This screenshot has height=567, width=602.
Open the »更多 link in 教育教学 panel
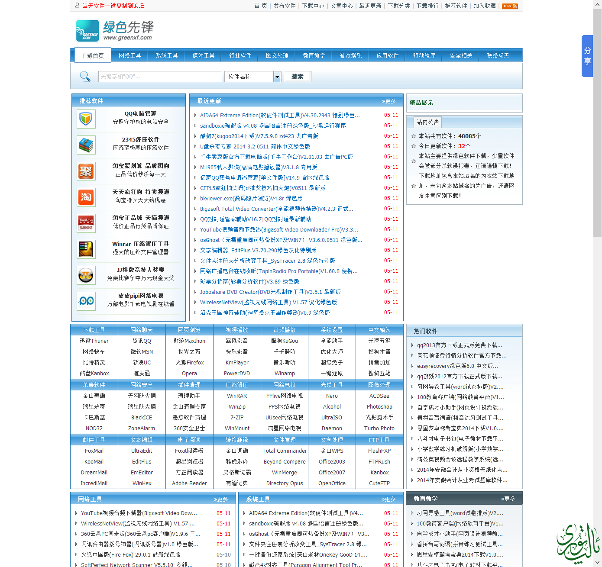coord(508,499)
